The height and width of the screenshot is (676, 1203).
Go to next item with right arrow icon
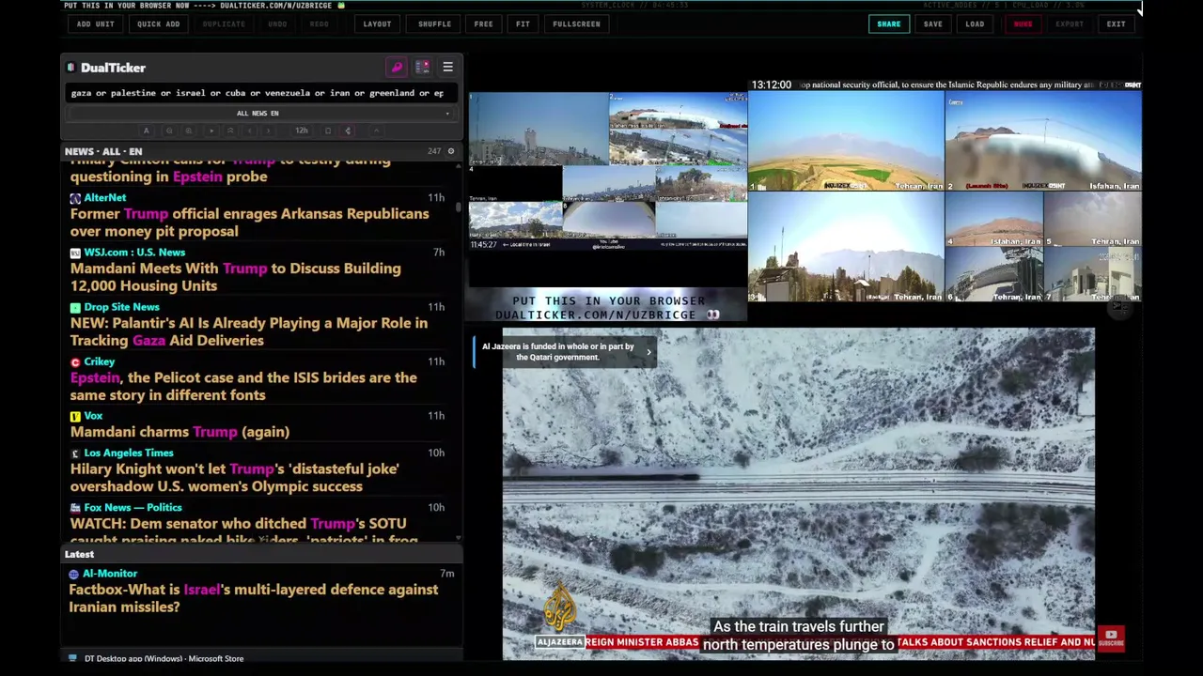(268, 131)
